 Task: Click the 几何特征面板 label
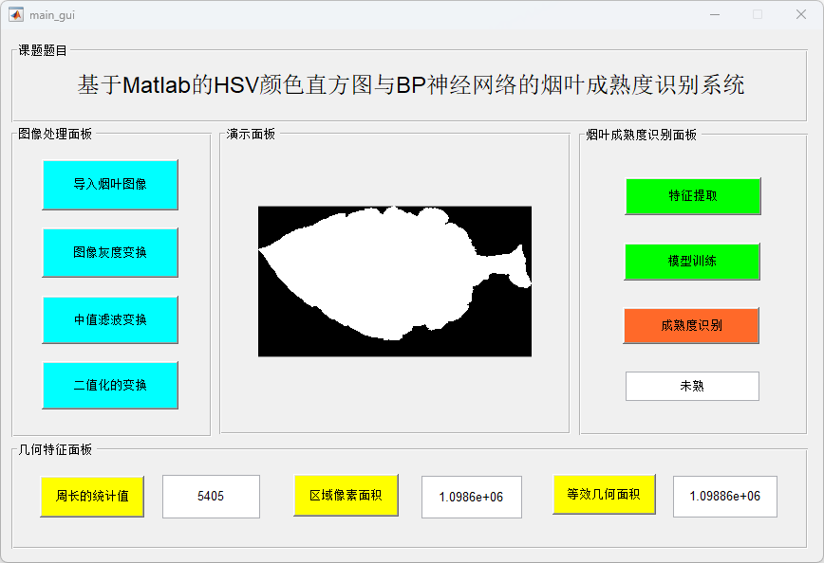pos(55,449)
